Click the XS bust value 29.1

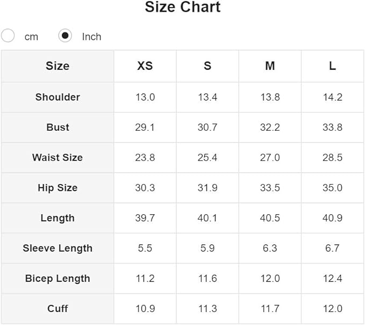coord(145,128)
